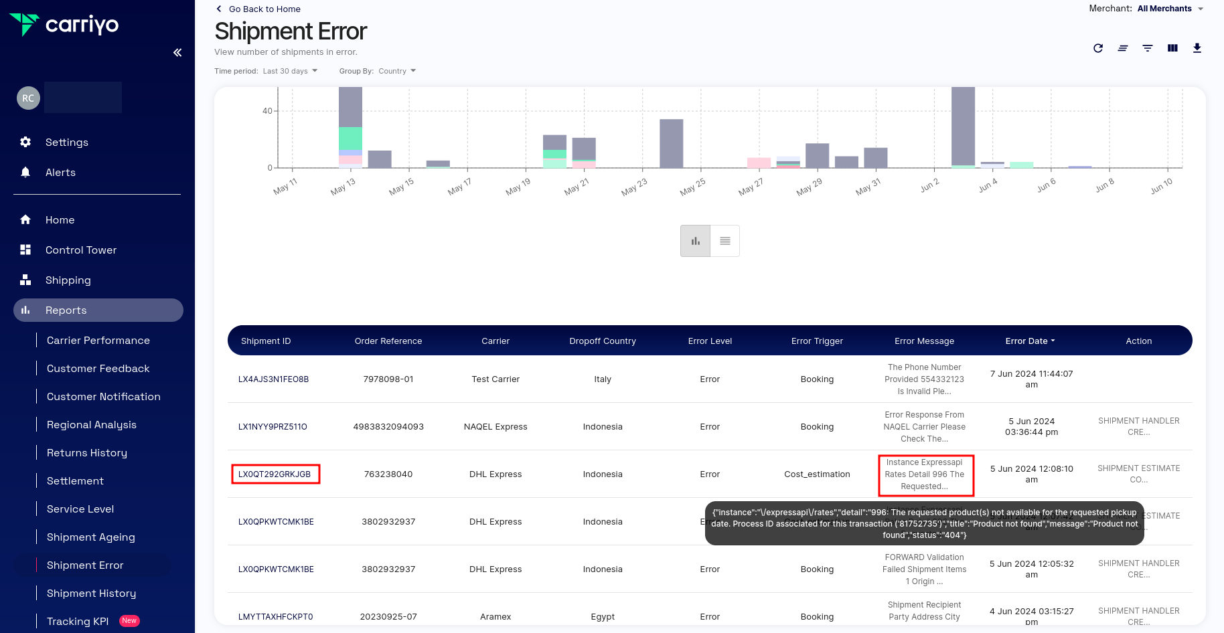Viewport: 1224px width, 633px height.
Task: Click Shipment ID column header
Action: [266, 341]
